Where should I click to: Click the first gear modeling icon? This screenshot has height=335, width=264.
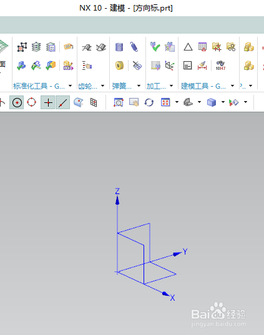[87, 47]
